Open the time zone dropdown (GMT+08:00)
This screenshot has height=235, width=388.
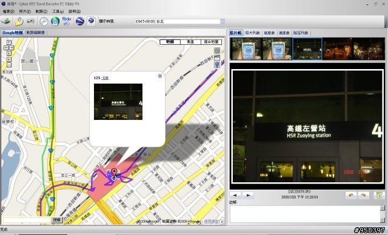coord(222,21)
